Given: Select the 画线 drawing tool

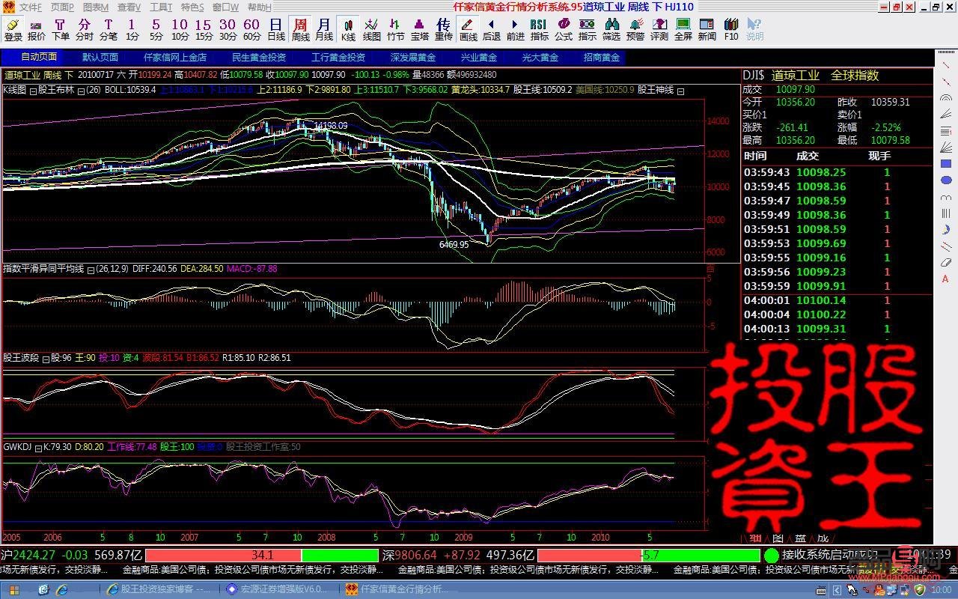Looking at the screenshot, I should (469, 30).
